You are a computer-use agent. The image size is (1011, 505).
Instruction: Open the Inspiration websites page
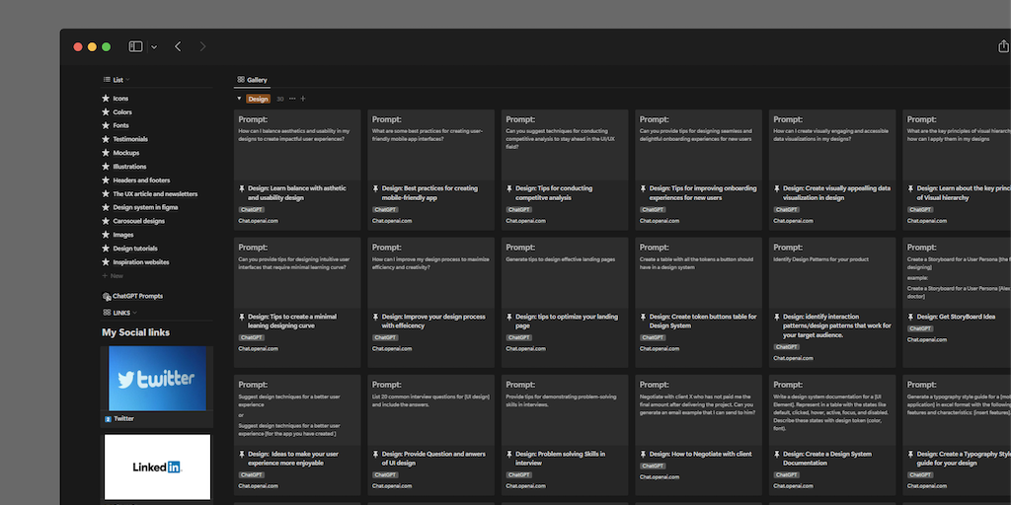pos(140,262)
